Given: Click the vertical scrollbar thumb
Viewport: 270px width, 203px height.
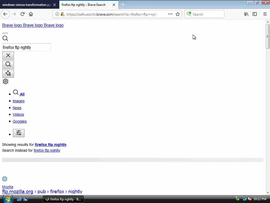Looking at the screenshot, I should 268,36.
